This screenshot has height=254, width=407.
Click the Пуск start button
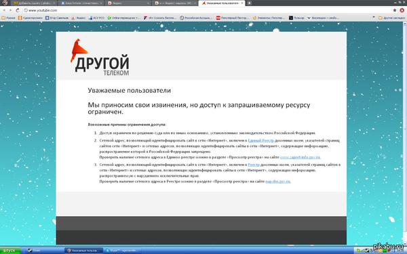tap(10, 251)
